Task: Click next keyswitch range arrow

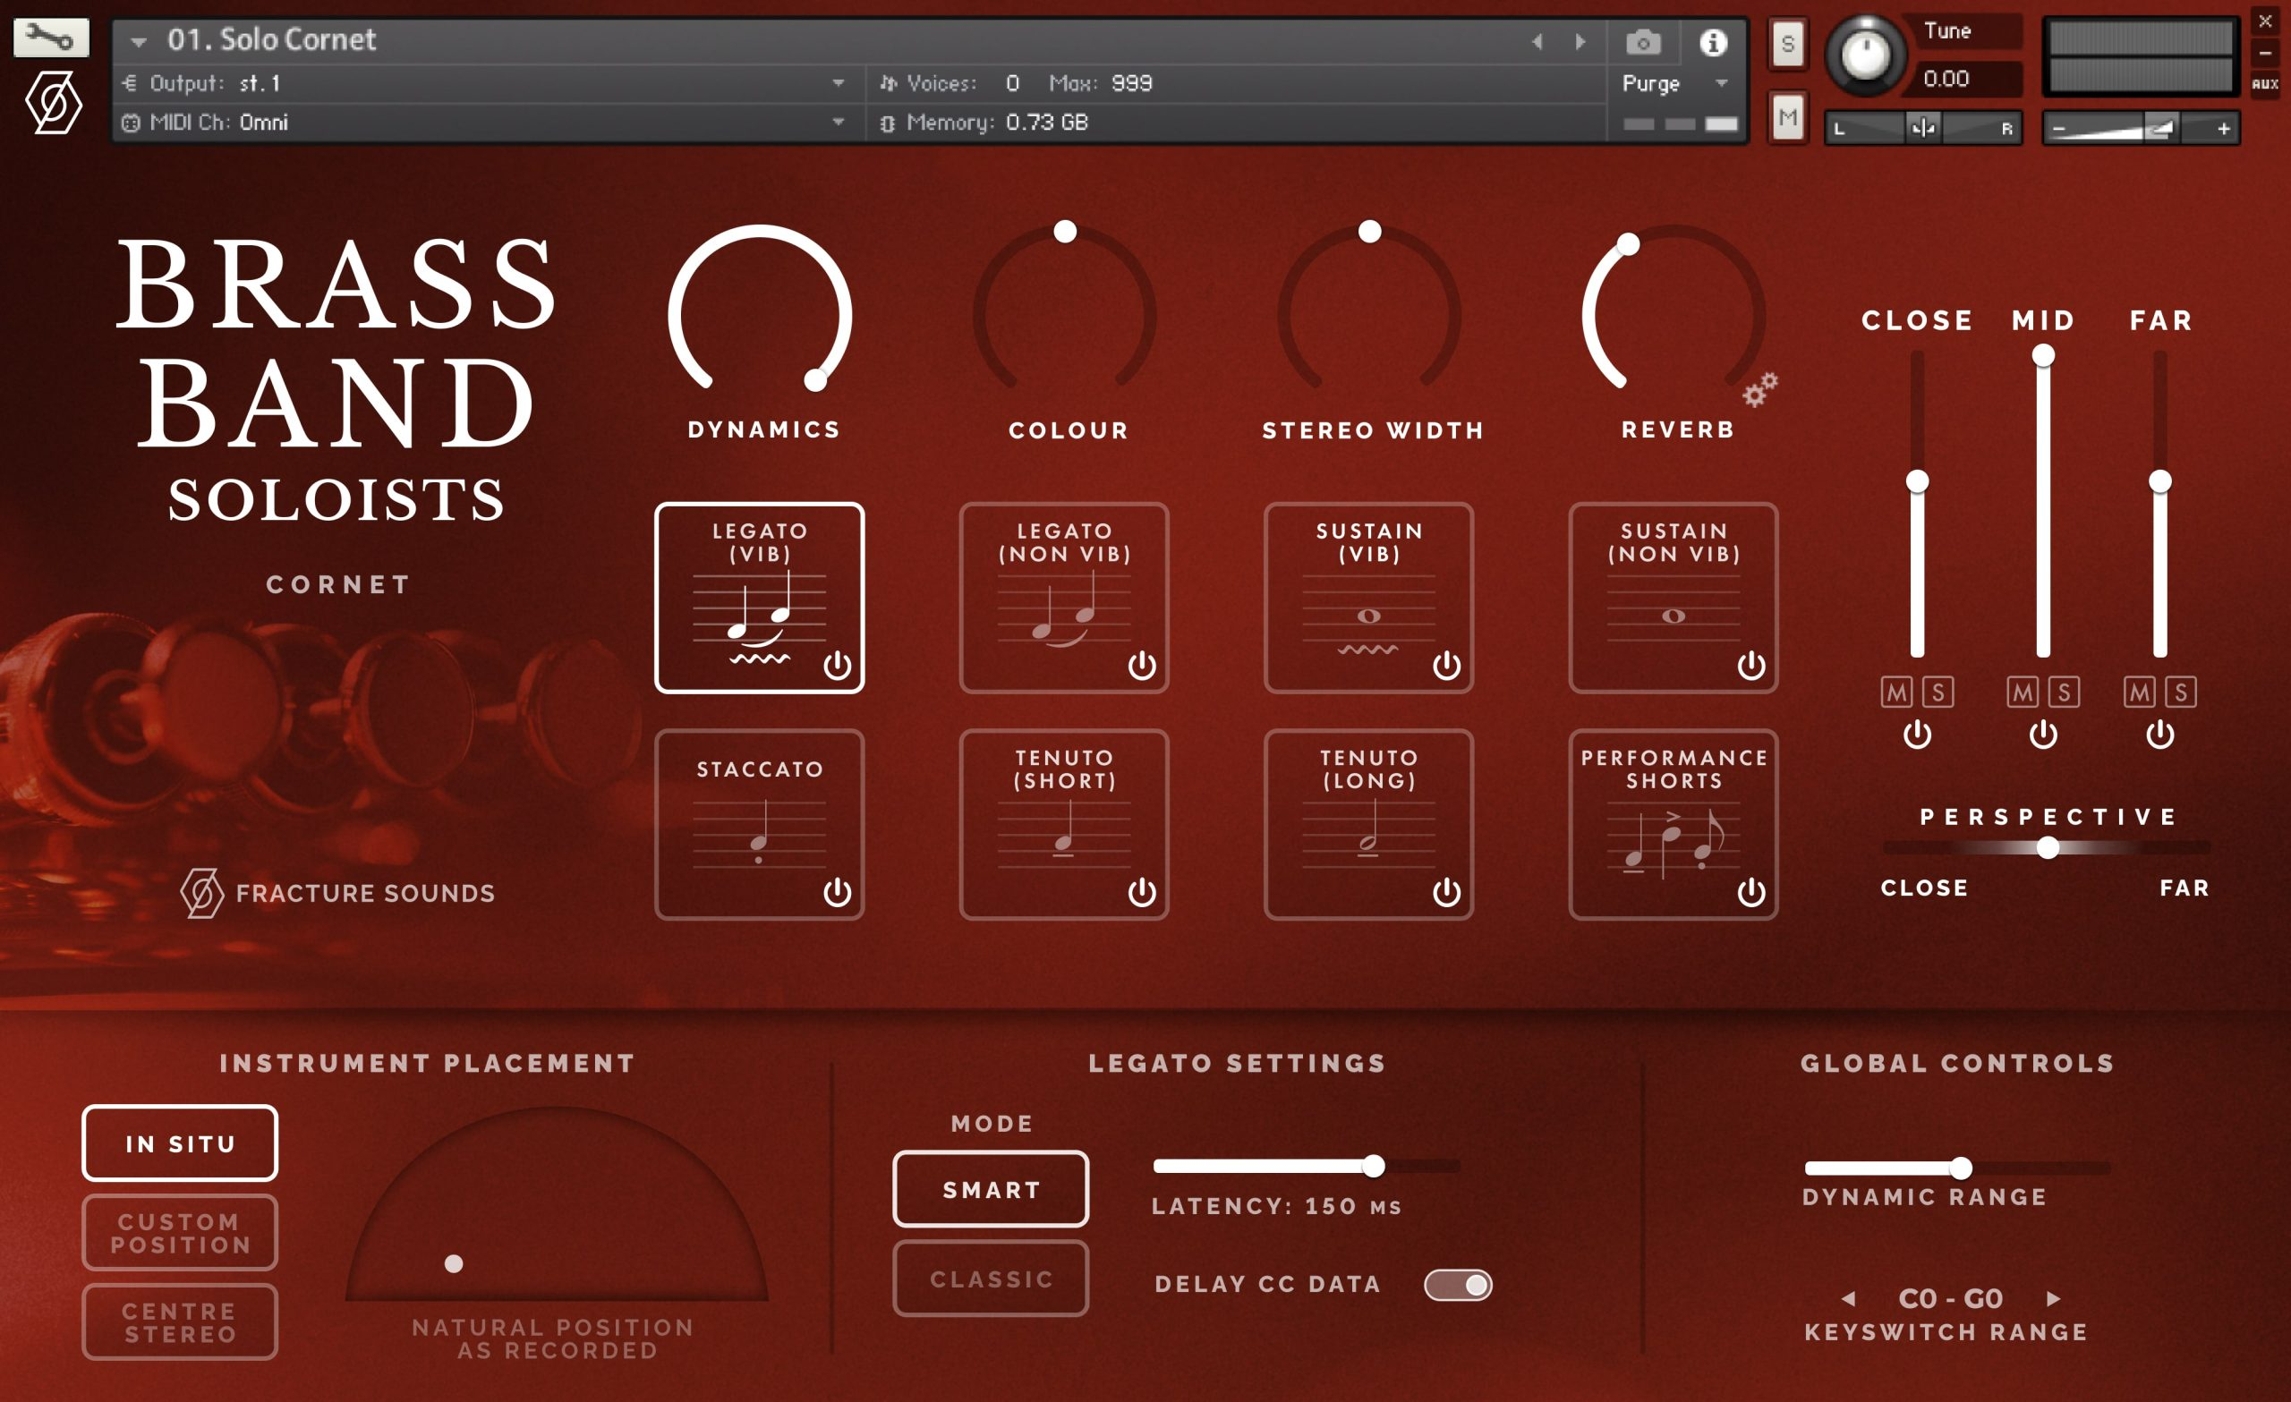Action: (x=2053, y=1298)
